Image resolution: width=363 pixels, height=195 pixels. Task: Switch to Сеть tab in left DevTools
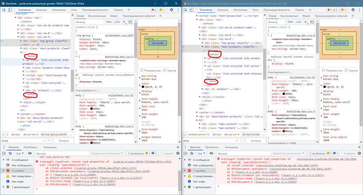(74, 10)
